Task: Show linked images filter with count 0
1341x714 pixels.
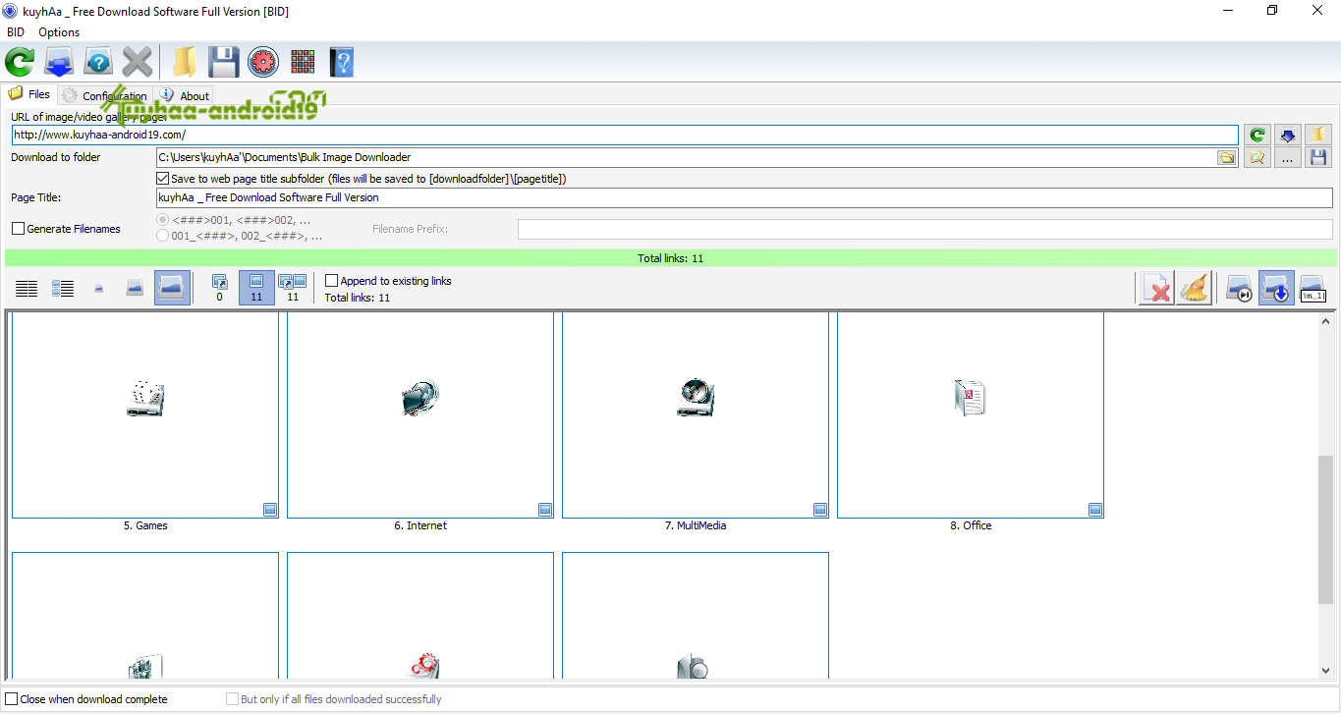Action: click(219, 289)
